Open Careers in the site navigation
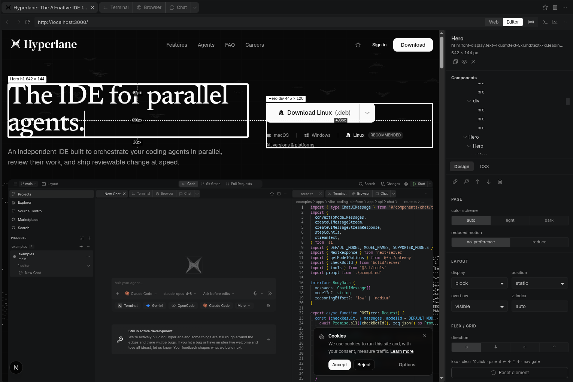 (x=255, y=45)
